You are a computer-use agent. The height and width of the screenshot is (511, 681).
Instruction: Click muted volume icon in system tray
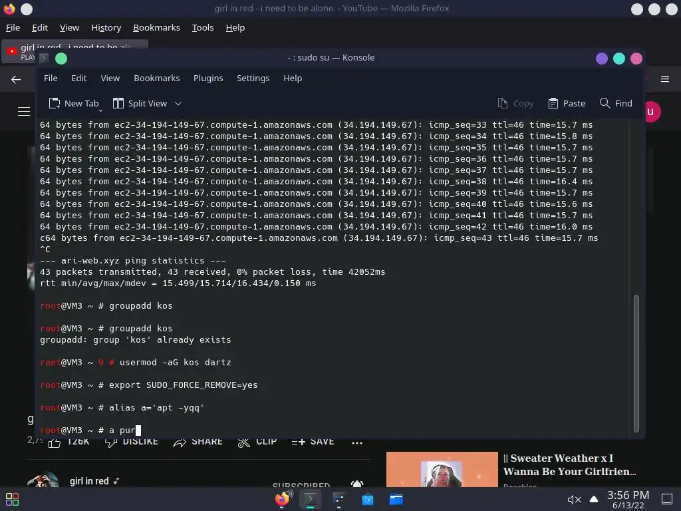[x=574, y=500]
